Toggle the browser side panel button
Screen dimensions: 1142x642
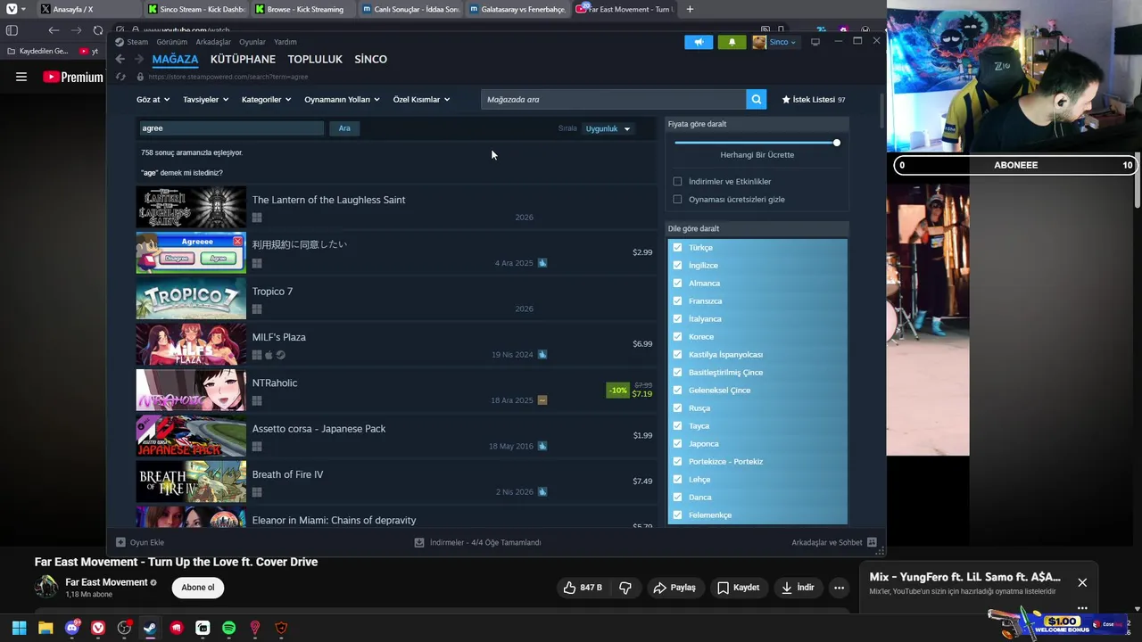(12, 30)
